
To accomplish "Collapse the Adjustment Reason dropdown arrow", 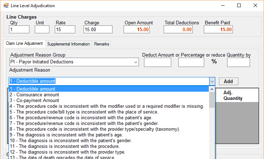I will pos(212,81).
